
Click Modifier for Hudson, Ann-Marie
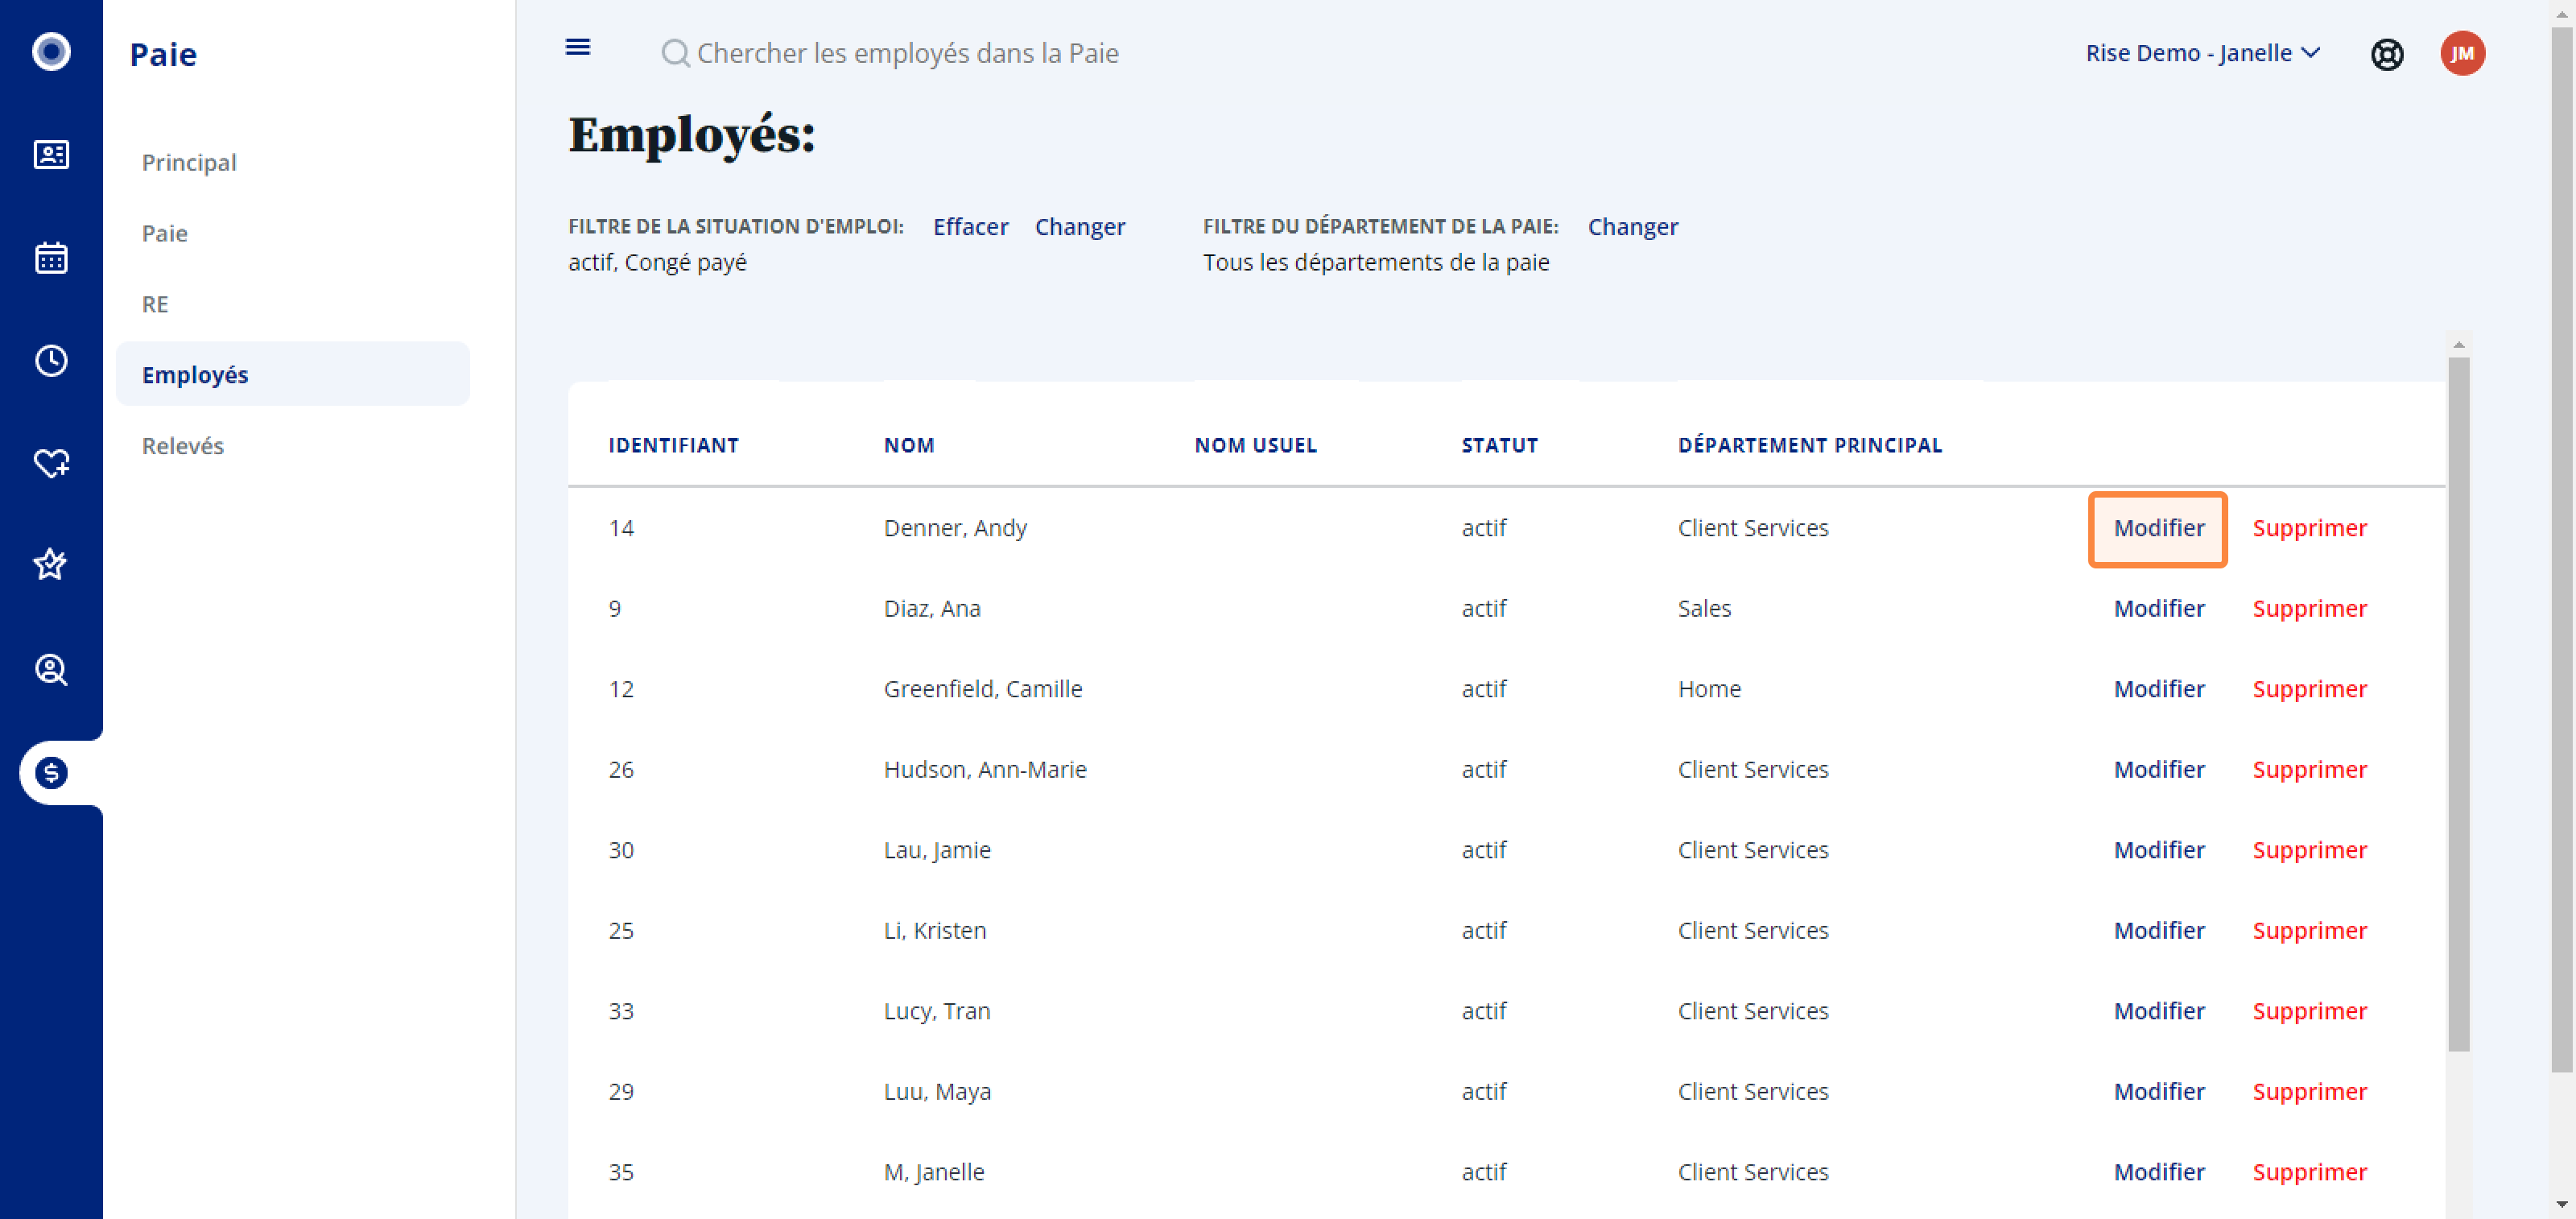pyautogui.click(x=2158, y=770)
